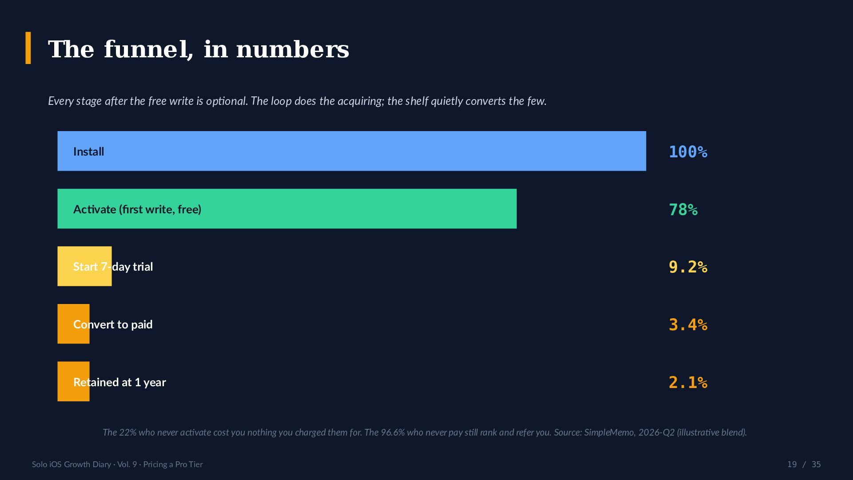
Task: Select the blue Install funnel bar
Action: (x=351, y=151)
